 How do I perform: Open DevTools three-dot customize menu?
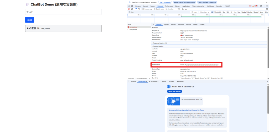tap(264, 6)
